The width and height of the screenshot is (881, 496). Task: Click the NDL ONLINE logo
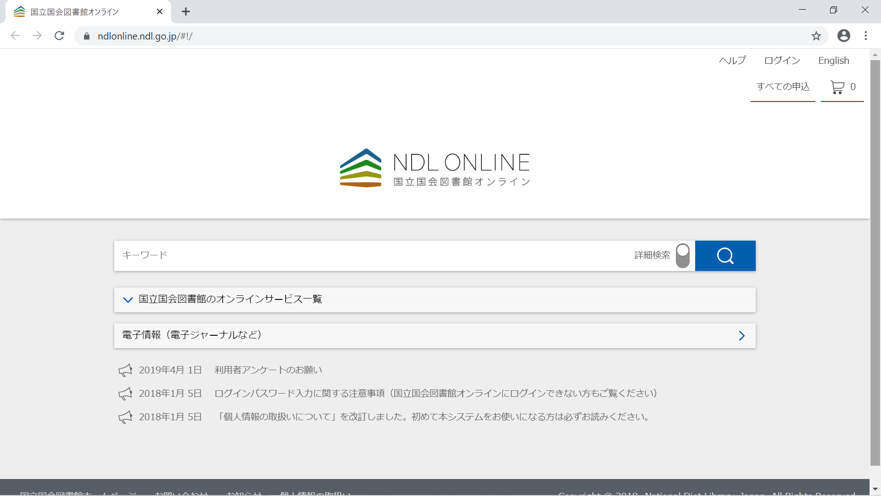tap(435, 168)
